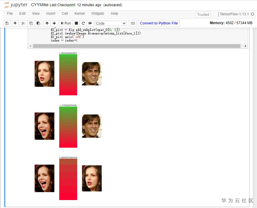This screenshot has height=208, width=257.
Task: Paste cells below icon
Action: click(38, 23)
